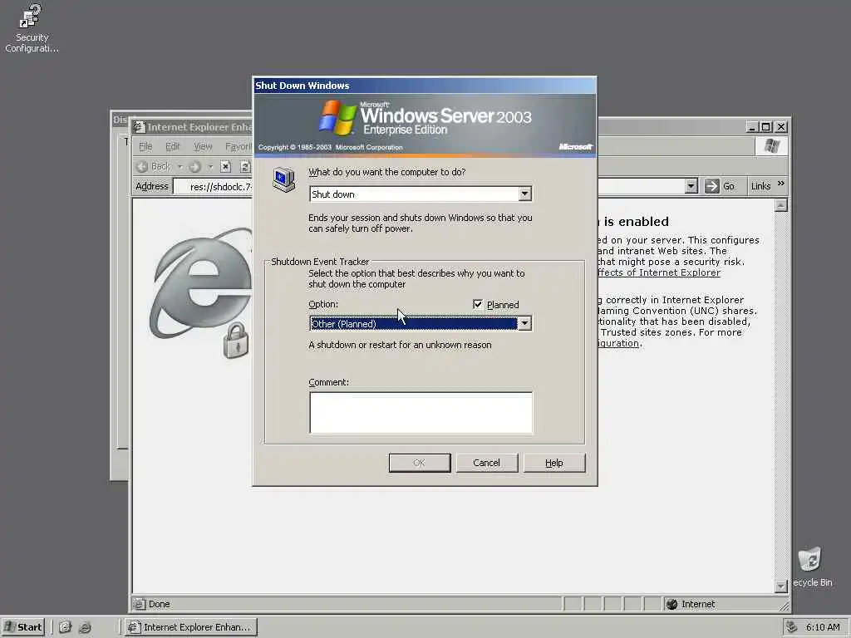Click the Internet Explorer title bar page icon
The image size is (851, 638).
click(x=139, y=127)
